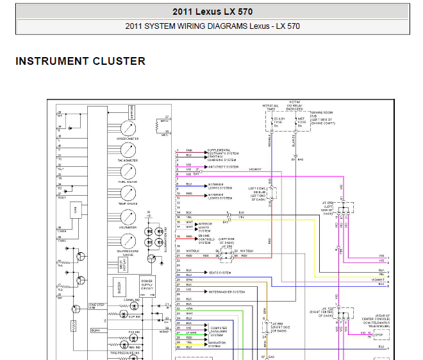Click the LT GRN wire label at pin 37

pos(190,332)
